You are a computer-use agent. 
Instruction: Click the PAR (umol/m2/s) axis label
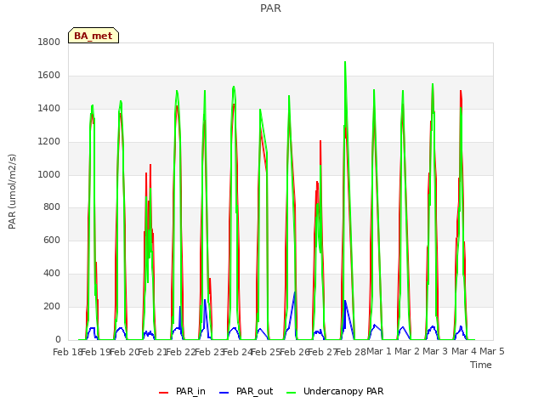click(x=12, y=191)
